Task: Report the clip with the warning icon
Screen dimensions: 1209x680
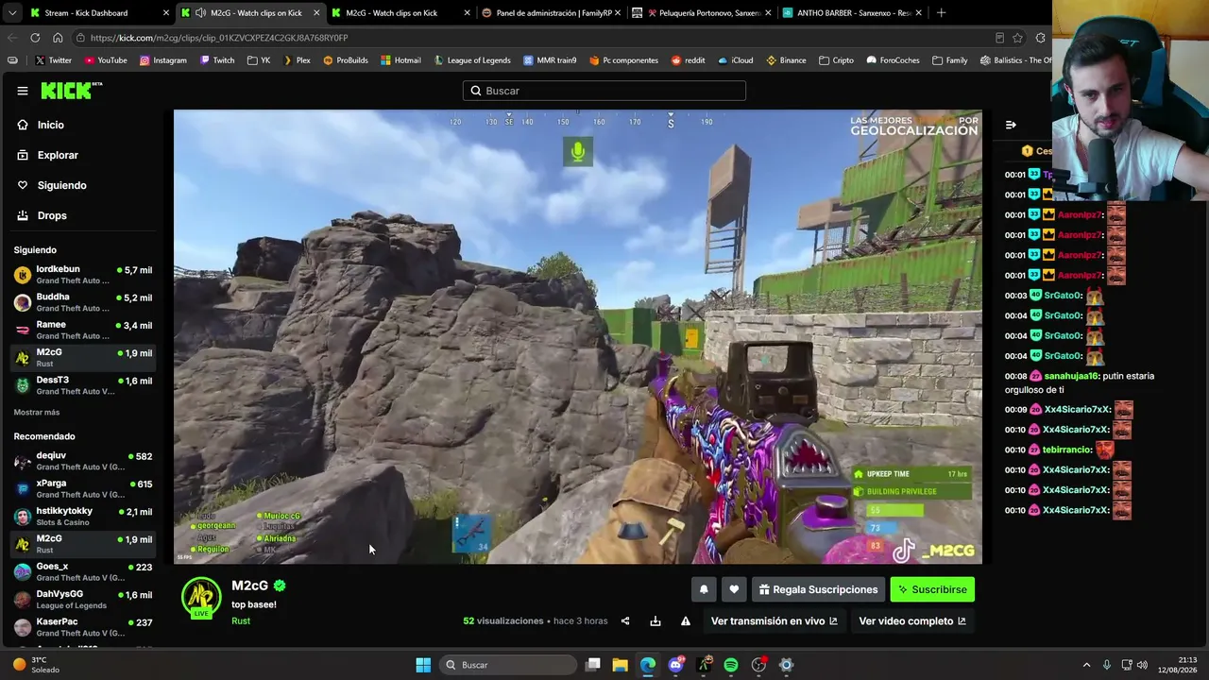Action: point(686,621)
